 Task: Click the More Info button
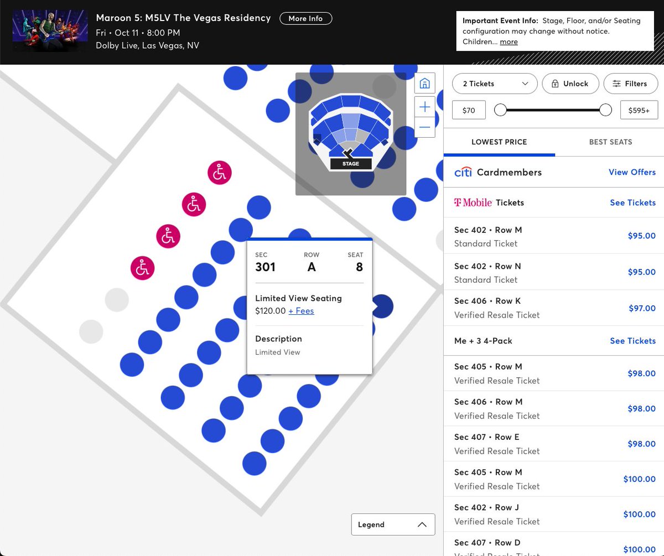click(x=305, y=18)
